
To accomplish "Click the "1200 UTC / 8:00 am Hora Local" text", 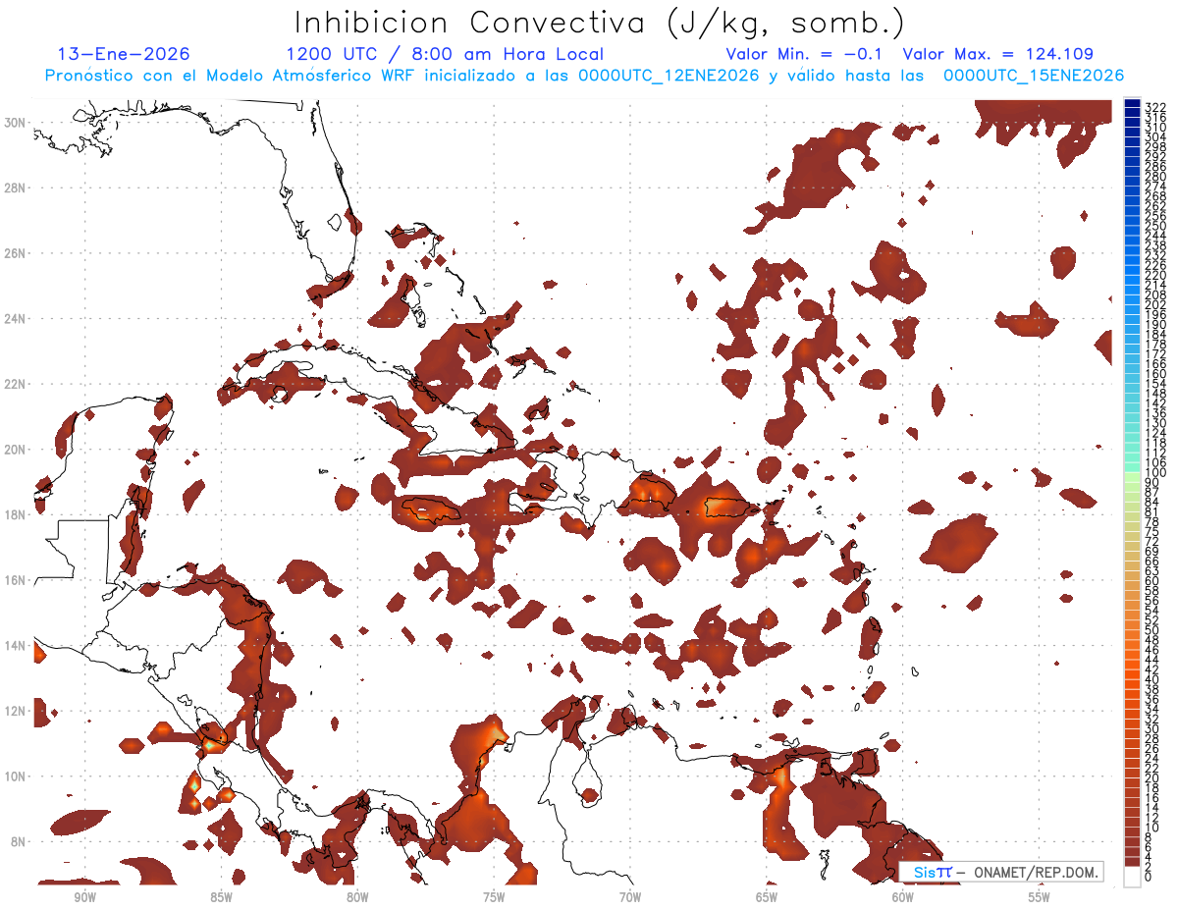I will point(445,54).
